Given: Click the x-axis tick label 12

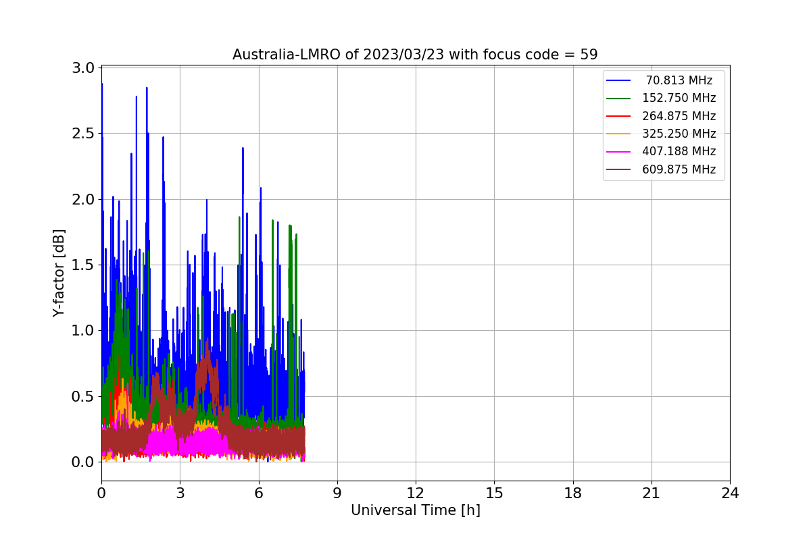Looking at the screenshot, I should click(x=415, y=493).
